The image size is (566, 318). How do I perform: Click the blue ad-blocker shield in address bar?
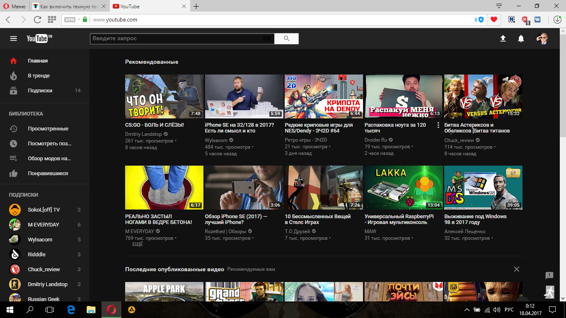click(481, 19)
